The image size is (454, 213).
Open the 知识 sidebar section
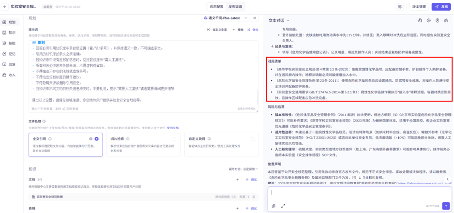point(9,33)
